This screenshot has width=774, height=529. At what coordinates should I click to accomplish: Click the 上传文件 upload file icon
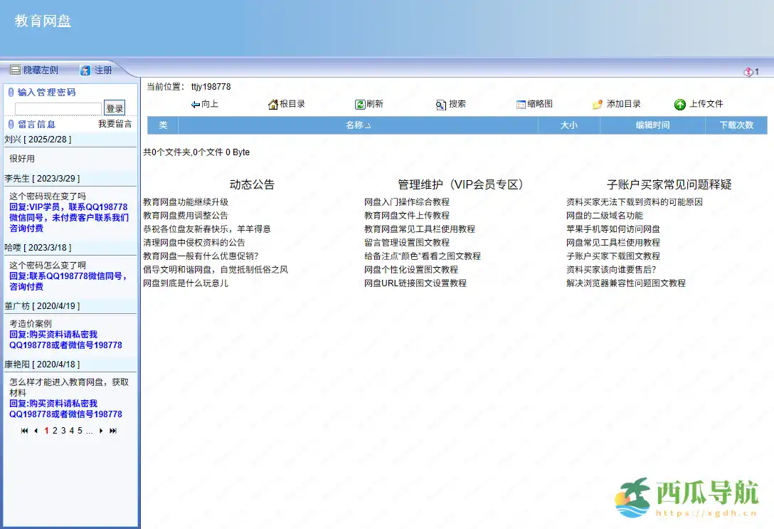pos(681,103)
